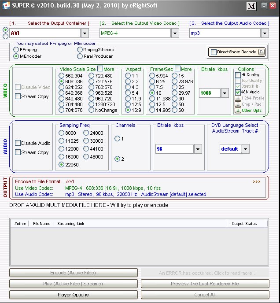The width and height of the screenshot is (280, 303).
Task: Toggle the 48K Audio checkbox
Action: tap(238, 92)
